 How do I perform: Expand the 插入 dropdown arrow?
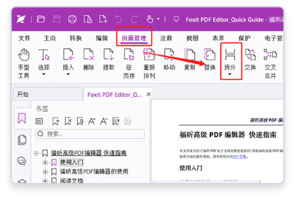(68, 74)
